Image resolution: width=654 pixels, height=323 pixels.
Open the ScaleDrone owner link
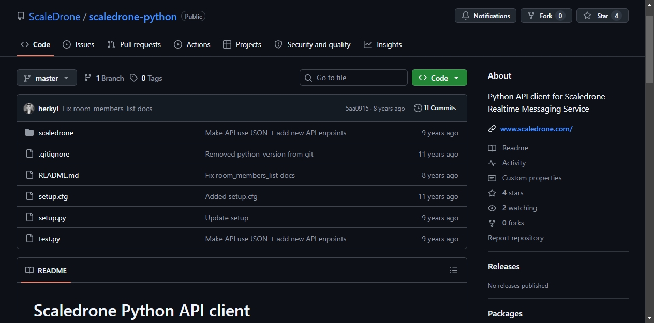[x=54, y=17]
